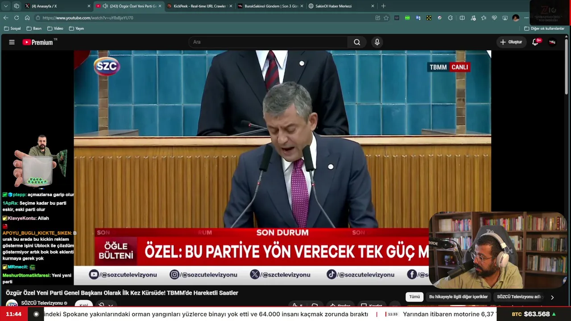The height and width of the screenshot is (321, 571).
Task: Click the YouTube video player
Action: [282, 167]
